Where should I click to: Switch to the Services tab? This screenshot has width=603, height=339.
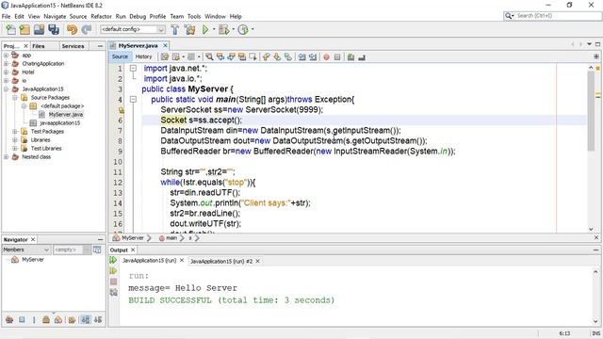click(73, 46)
